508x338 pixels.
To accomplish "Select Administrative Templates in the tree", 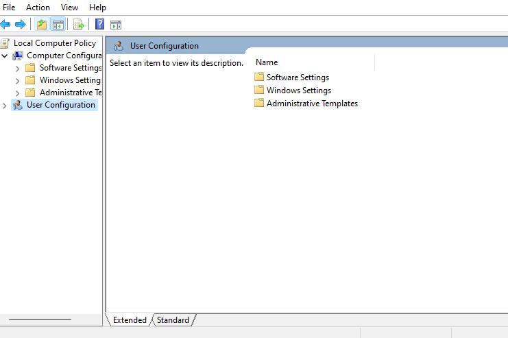I will [71, 93].
